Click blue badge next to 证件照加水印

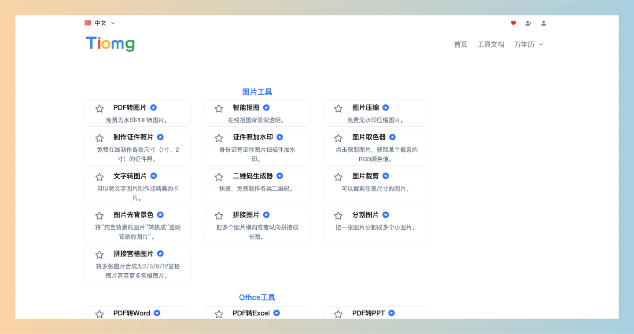tap(280, 137)
